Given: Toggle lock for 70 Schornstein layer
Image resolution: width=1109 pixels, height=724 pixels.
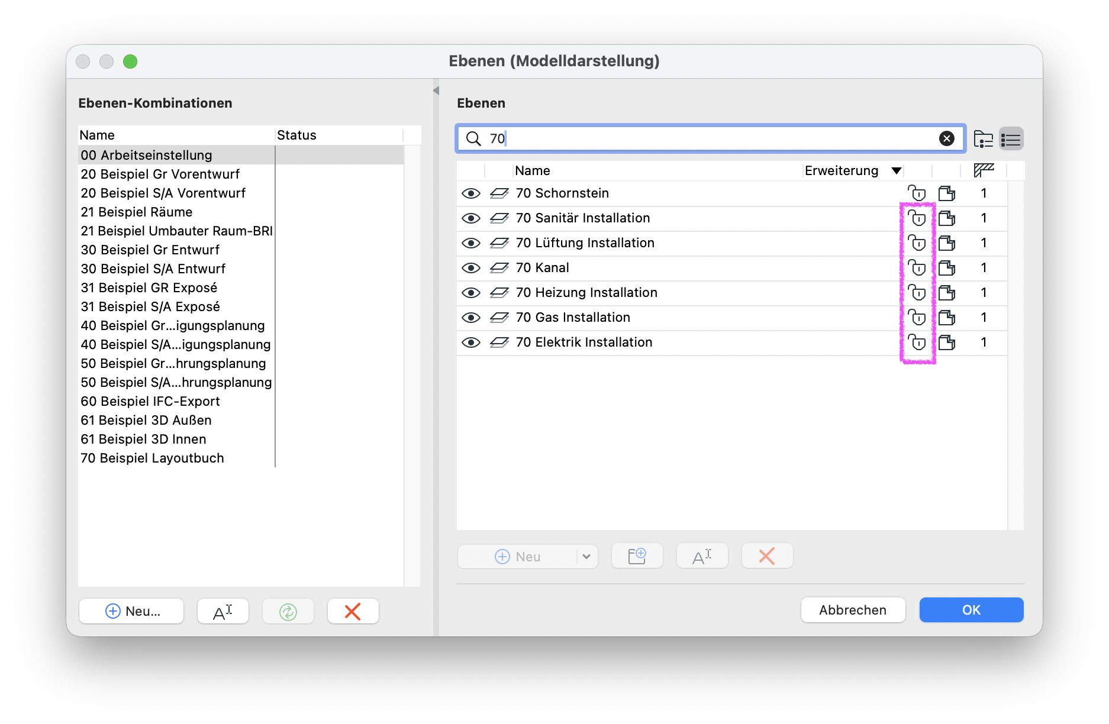Looking at the screenshot, I should point(917,193).
